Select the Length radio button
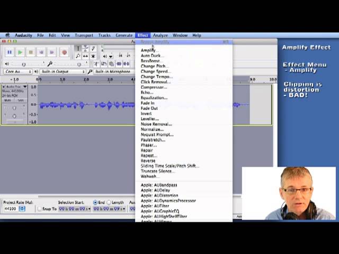 point(109,202)
